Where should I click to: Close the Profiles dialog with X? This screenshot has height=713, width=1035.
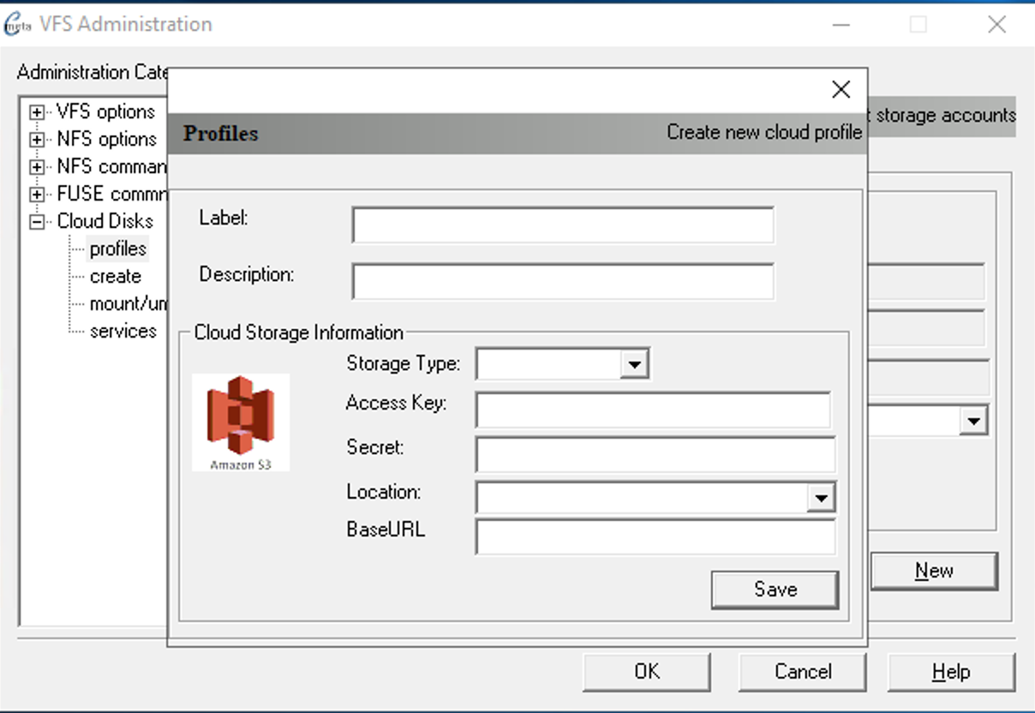841,89
